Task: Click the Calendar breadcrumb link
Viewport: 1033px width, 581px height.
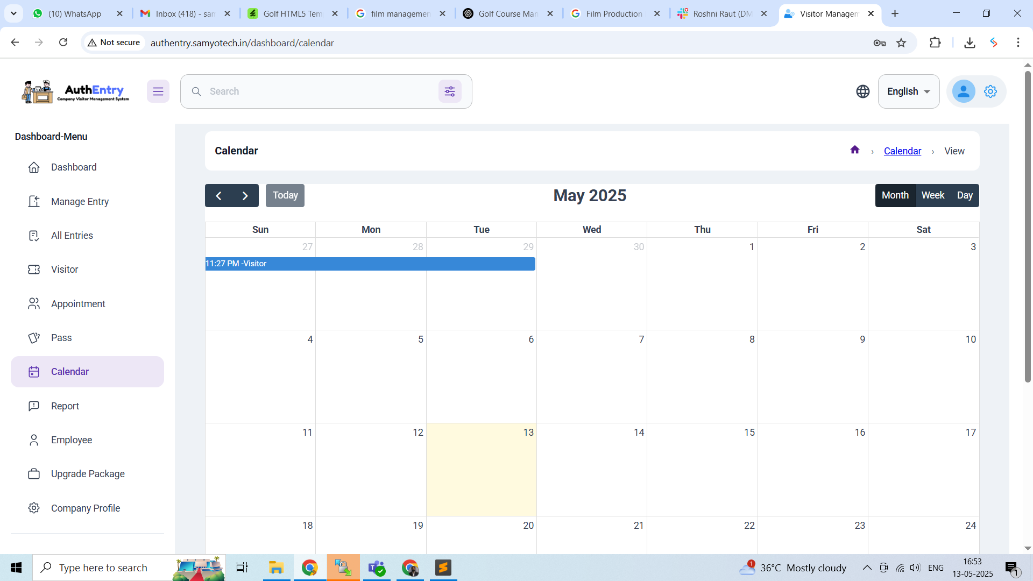Action: point(902,151)
